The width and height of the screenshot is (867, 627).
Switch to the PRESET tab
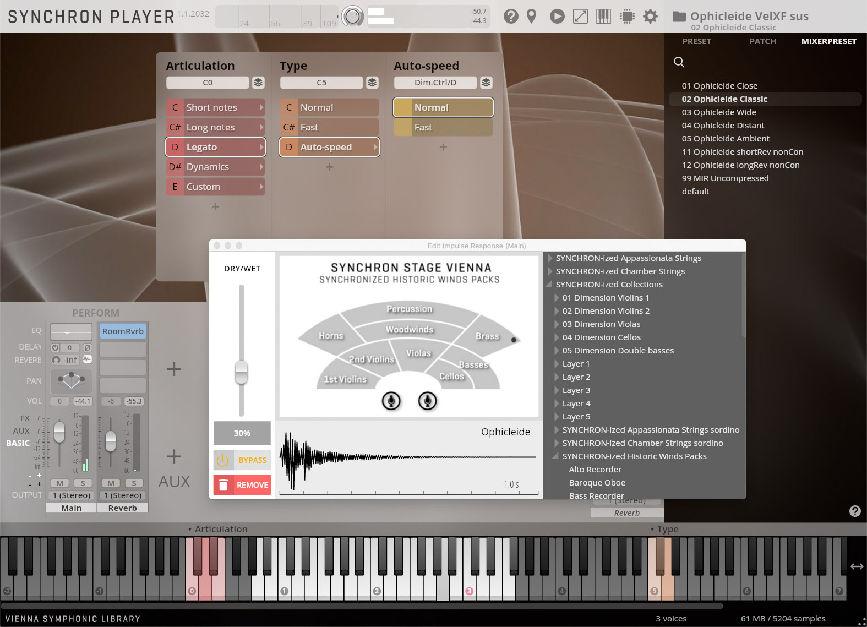pyautogui.click(x=696, y=41)
